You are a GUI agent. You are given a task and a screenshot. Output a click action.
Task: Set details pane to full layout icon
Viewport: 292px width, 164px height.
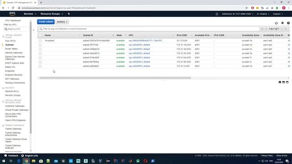(x=287, y=82)
